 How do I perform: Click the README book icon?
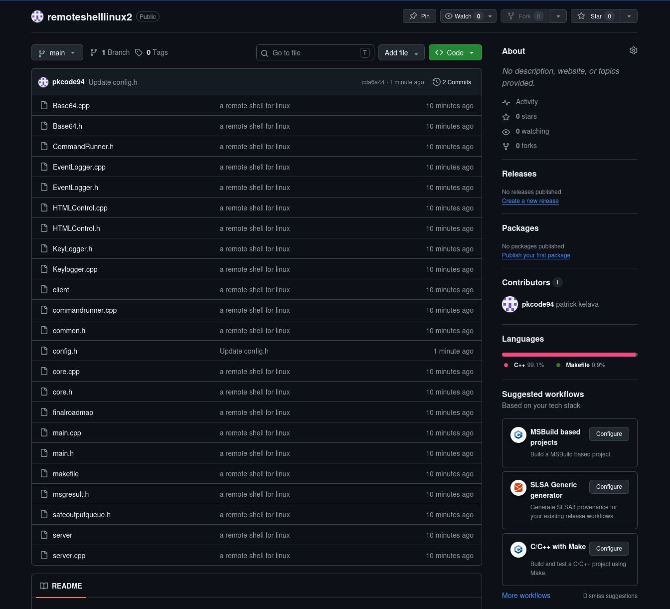click(x=44, y=586)
